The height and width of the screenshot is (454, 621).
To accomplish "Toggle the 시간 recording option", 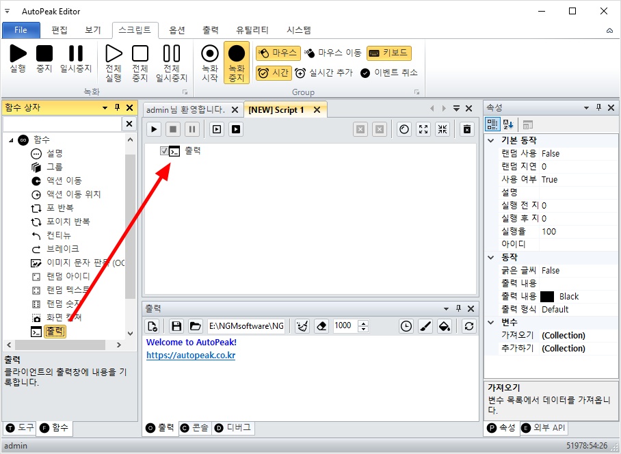I will pos(274,73).
